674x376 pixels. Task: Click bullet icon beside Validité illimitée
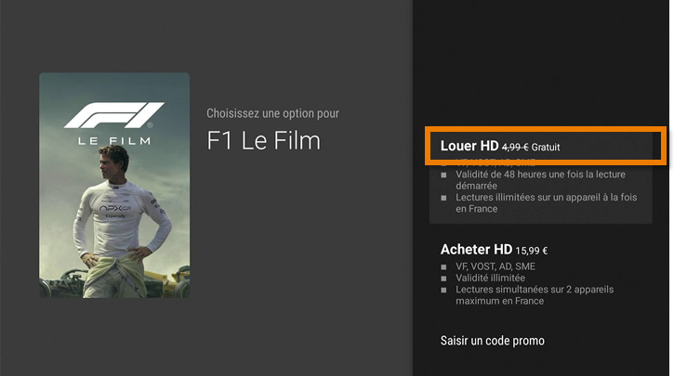(x=443, y=279)
